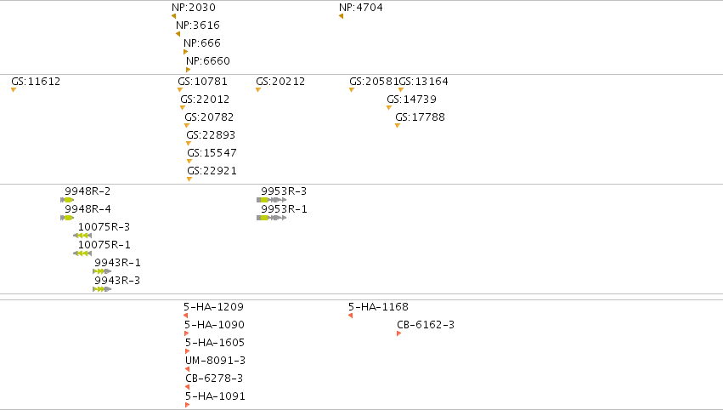Click the GS:22921 text label
This screenshot has width=723, height=410.
coord(212,171)
